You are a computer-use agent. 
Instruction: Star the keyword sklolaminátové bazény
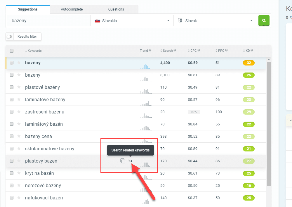pos(19,149)
